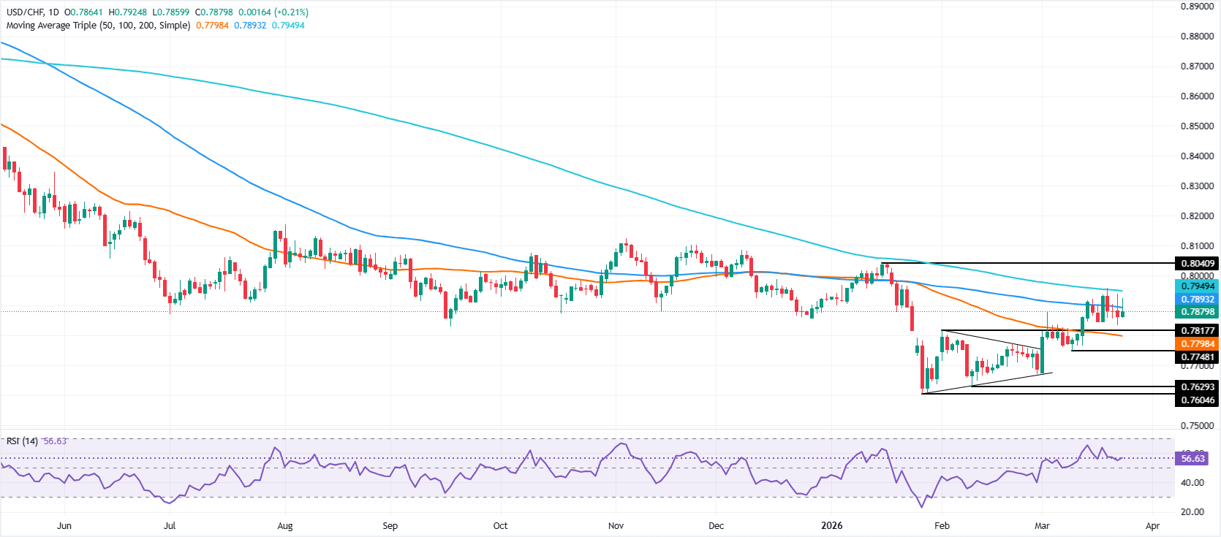Screen dimensions: 1221x537
Task: Click the 0.76046 lowest price level tag
Action: pos(1197,400)
